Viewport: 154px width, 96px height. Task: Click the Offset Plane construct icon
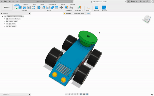79,7
